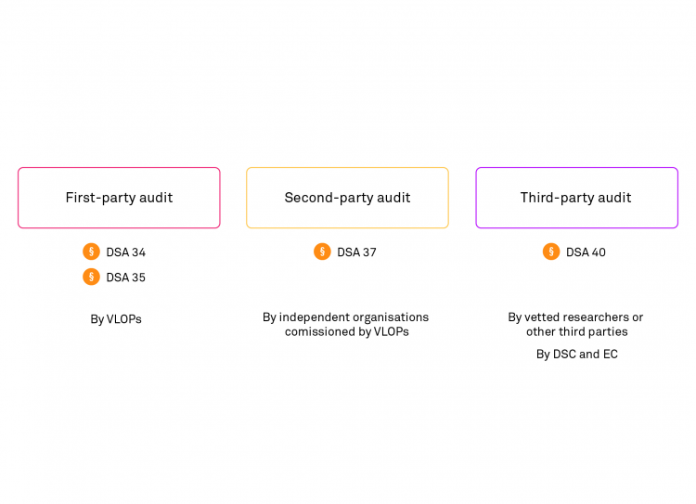Select the DSA 40 article label
Screen dimensions: 696x504
click(x=586, y=252)
